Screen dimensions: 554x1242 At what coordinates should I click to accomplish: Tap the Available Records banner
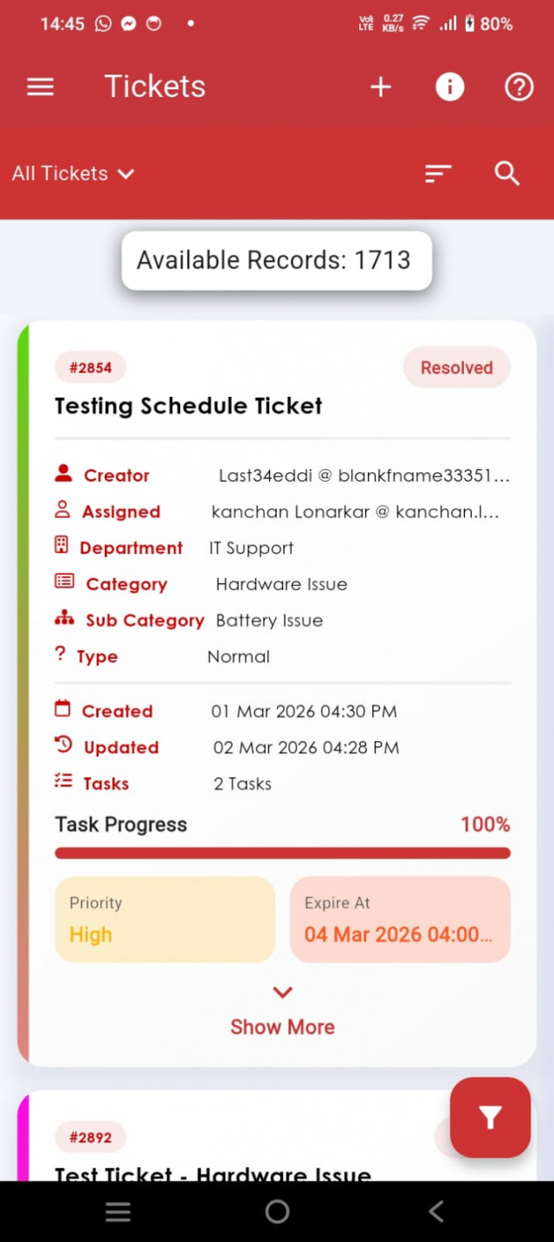tap(276, 260)
